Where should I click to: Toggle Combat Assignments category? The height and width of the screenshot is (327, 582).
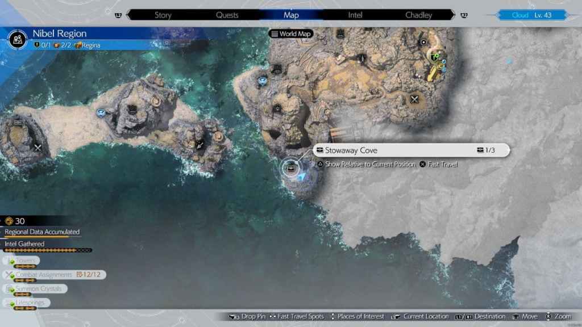(x=54, y=275)
